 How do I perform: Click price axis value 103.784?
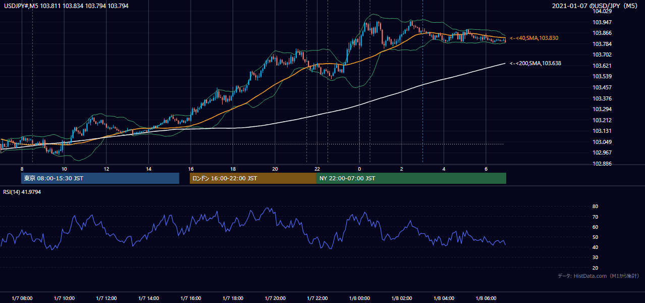[603, 44]
